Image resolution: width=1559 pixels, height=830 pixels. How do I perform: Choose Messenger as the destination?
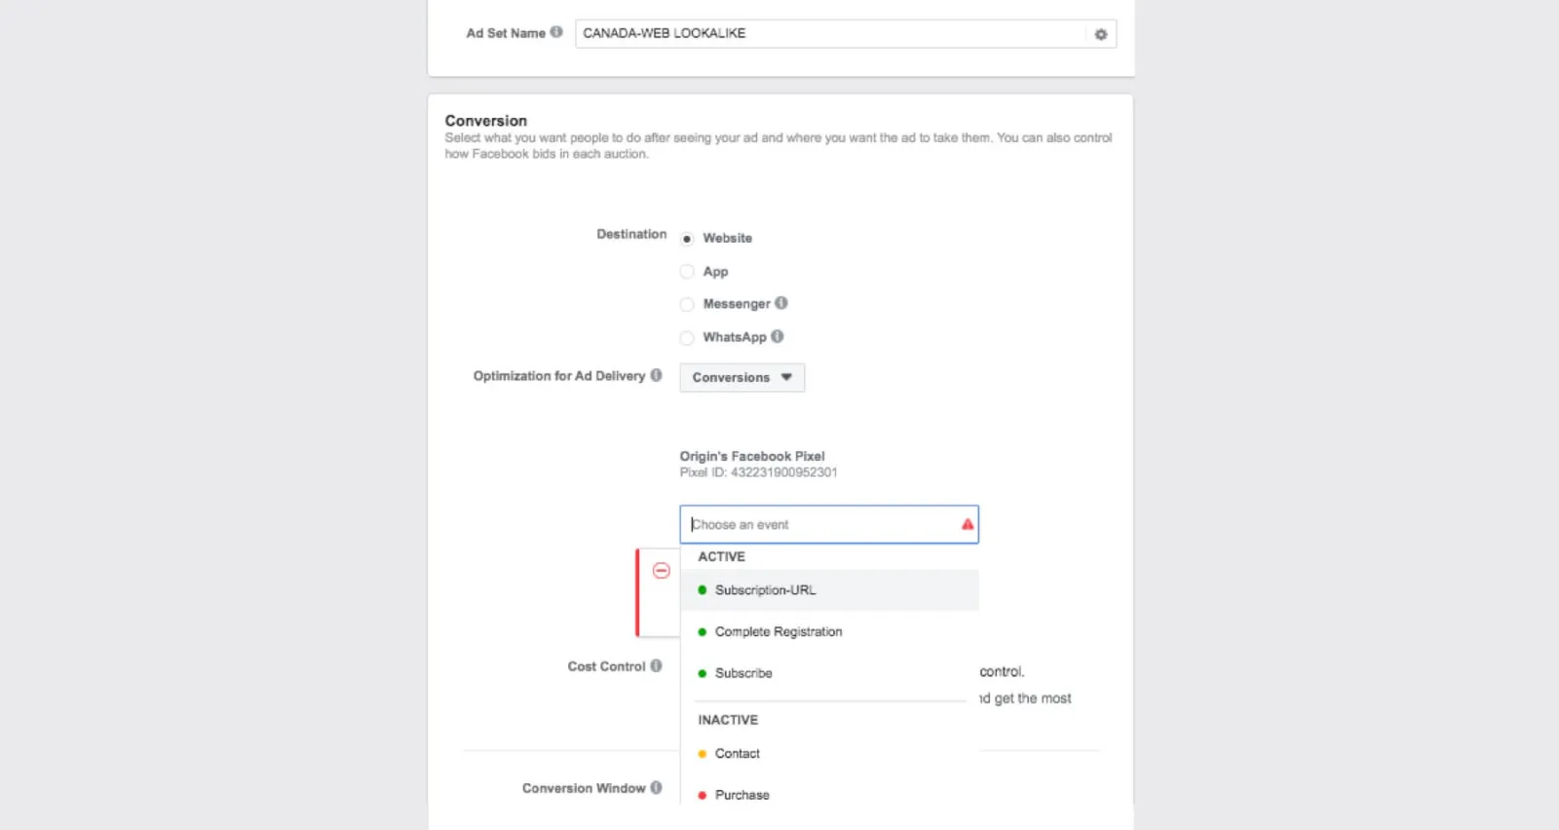point(687,304)
